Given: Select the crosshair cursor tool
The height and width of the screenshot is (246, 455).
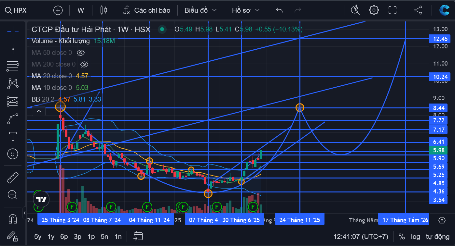Looking at the screenshot, I should coord(13,31).
